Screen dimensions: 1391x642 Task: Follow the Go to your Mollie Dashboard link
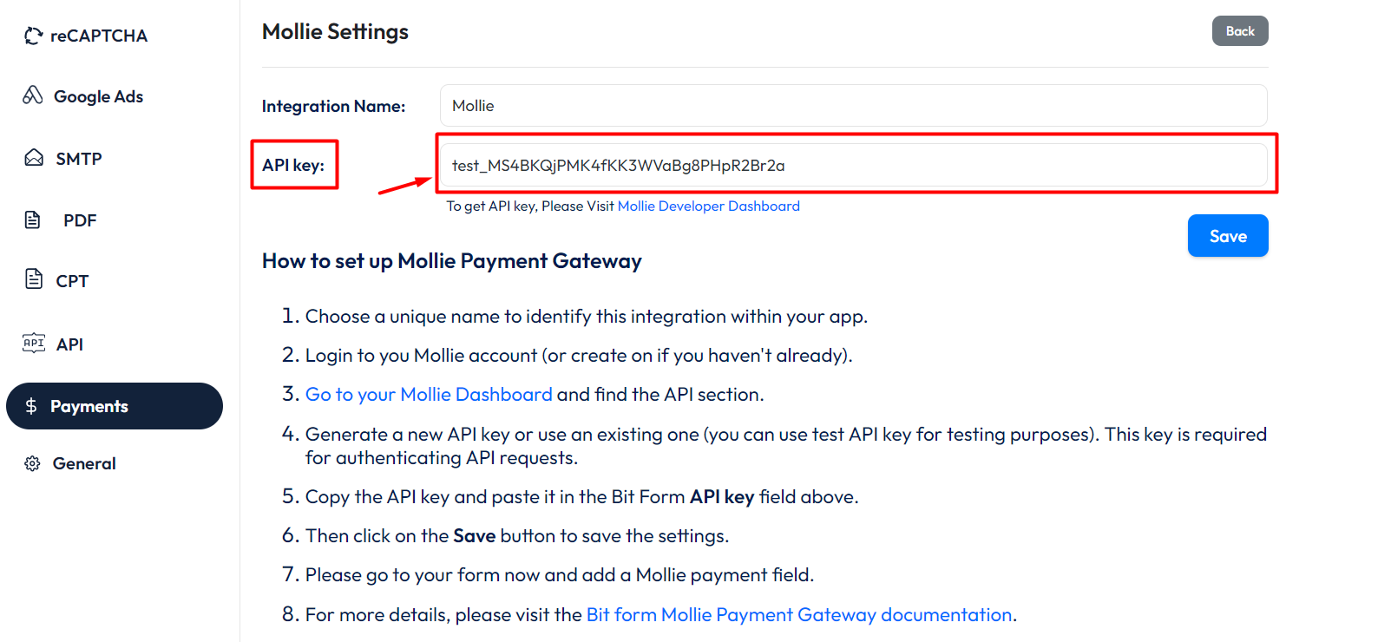[429, 395]
